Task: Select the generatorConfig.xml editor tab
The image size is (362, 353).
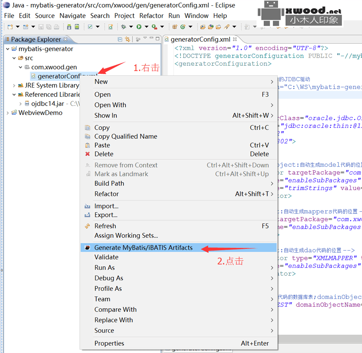Action: pyautogui.click(x=201, y=39)
